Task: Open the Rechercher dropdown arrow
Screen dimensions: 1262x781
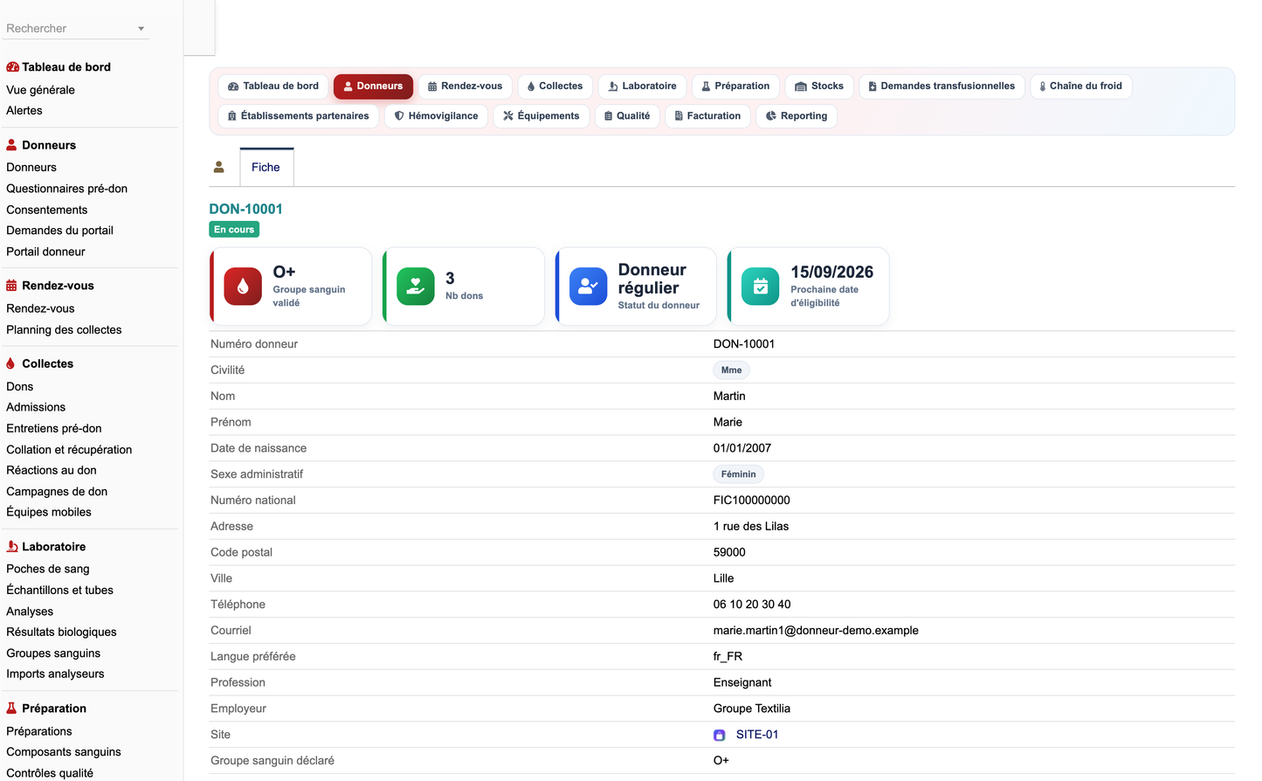Action: click(141, 29)
